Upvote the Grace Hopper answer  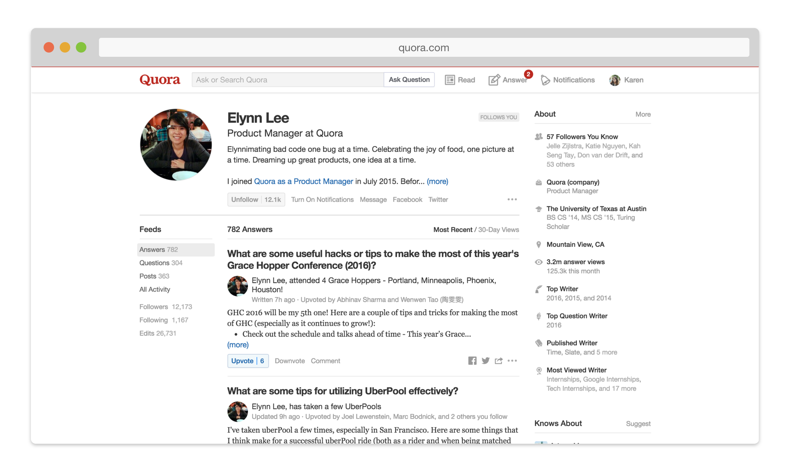click(x=248, y=361)
